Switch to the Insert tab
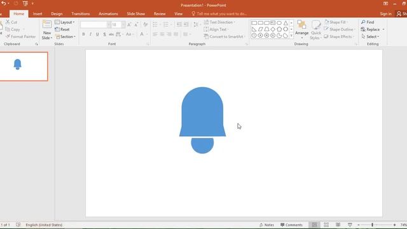 click(38, 14)
